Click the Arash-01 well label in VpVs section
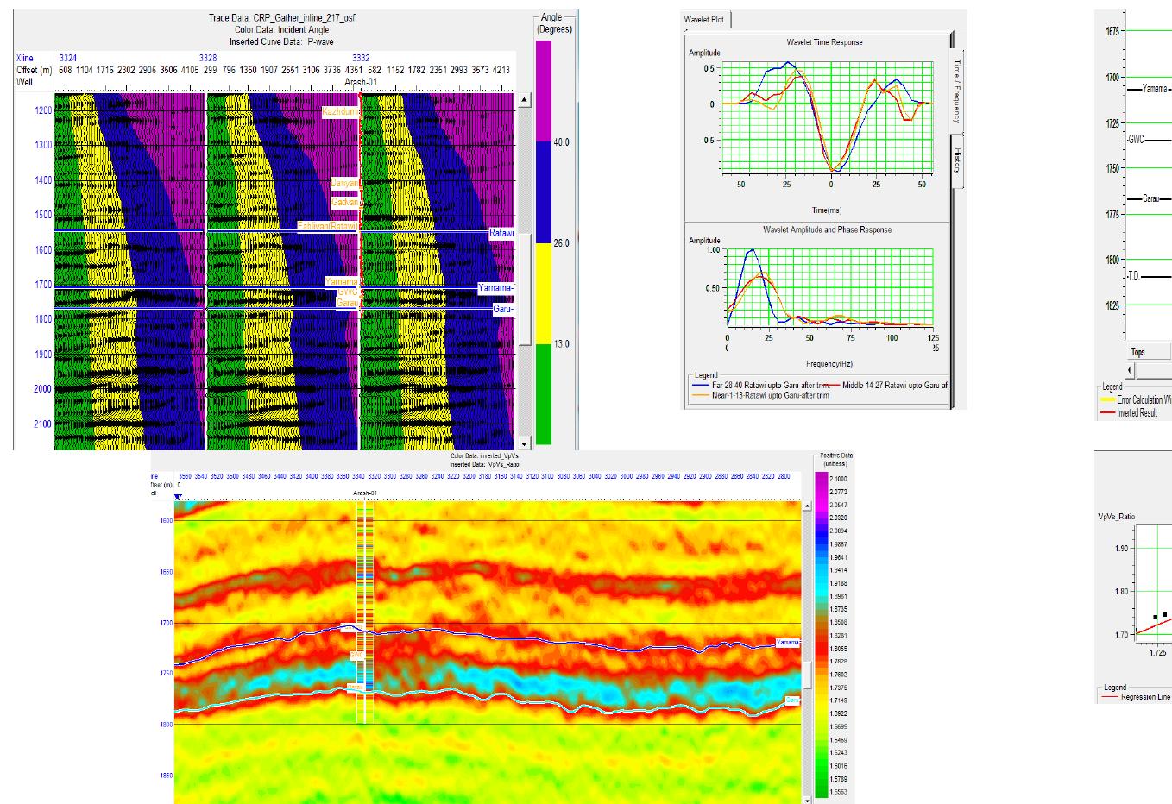1172x804 pixels. pos(365,493)
